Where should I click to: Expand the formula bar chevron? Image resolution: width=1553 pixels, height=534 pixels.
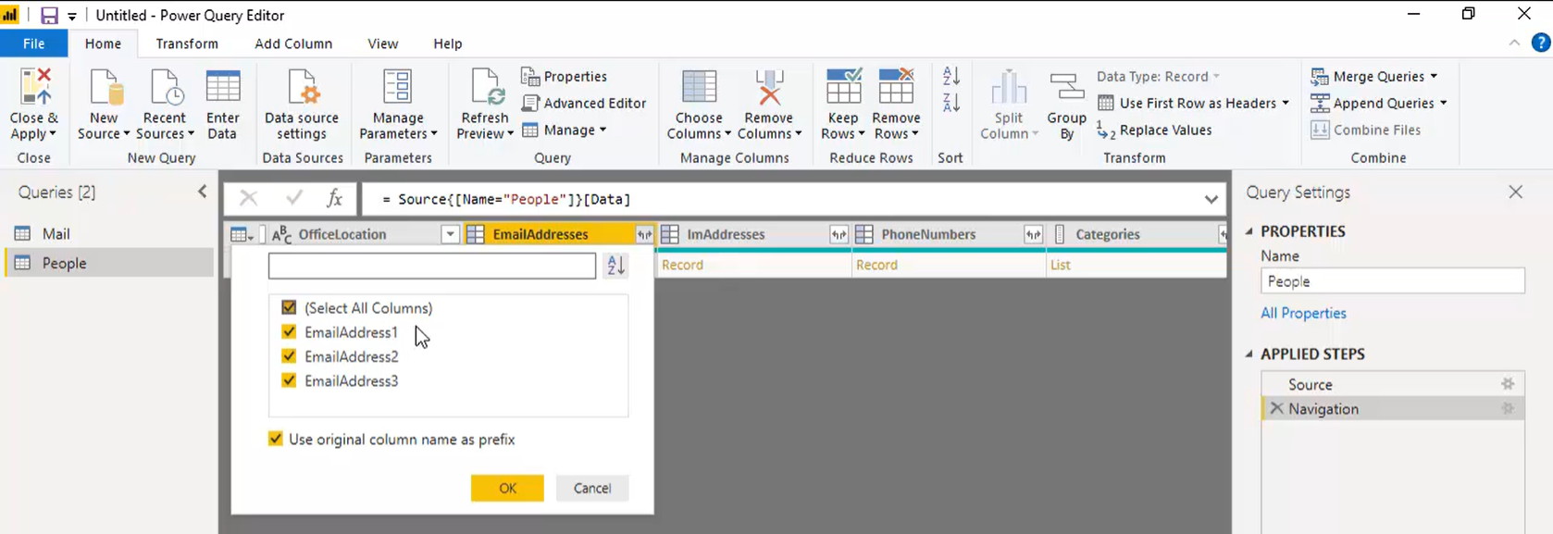(x=1211, y=199)
